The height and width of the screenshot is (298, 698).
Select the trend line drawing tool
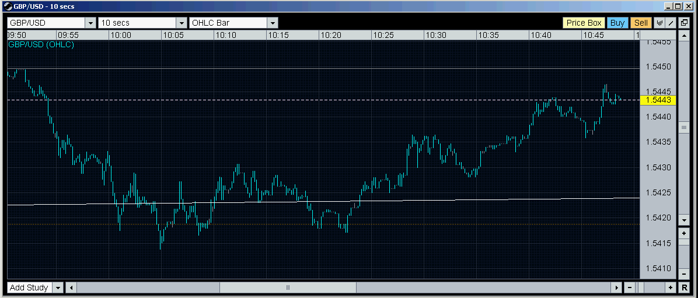pos(671,23)
